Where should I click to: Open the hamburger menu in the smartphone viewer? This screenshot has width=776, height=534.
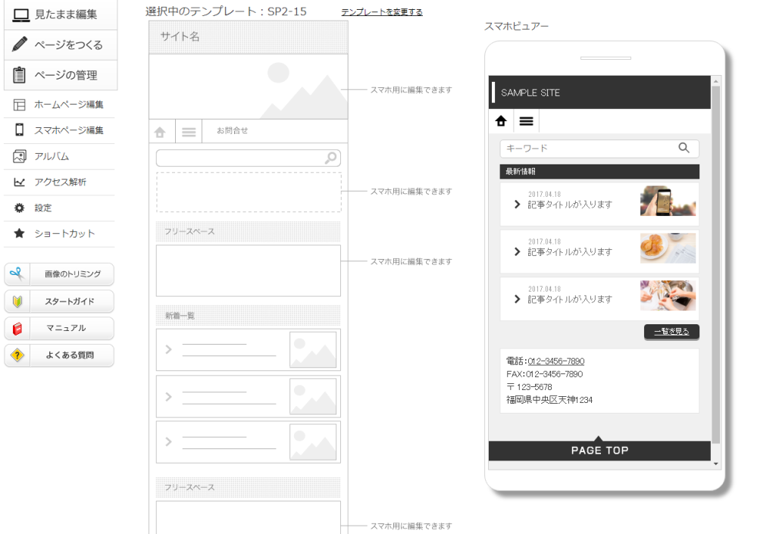tap(526, 120)
